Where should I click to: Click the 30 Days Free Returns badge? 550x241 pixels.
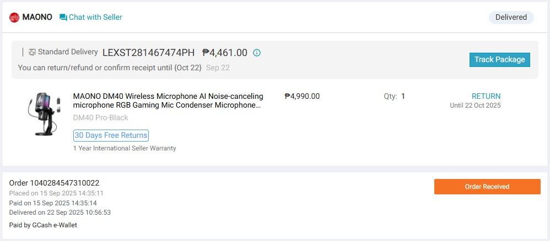(111, 135)
